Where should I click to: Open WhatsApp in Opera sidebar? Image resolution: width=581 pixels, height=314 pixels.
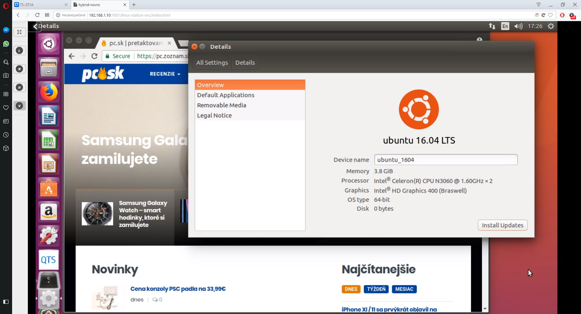(6, 44)
